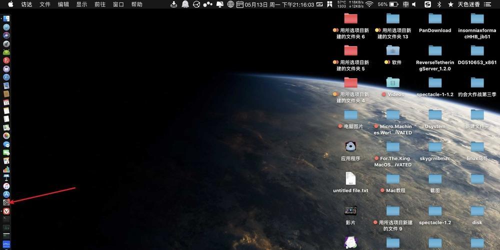500x250 pixels.
Task: Open iTunes music note icon in Dock
Action: coord(6,185)
